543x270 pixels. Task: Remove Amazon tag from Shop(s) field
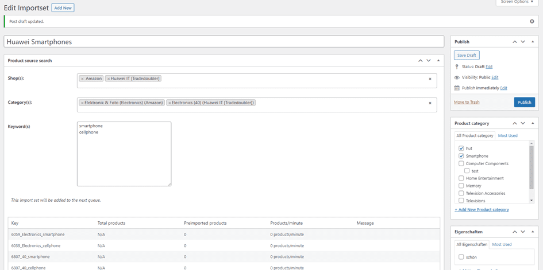pos(82,79)
